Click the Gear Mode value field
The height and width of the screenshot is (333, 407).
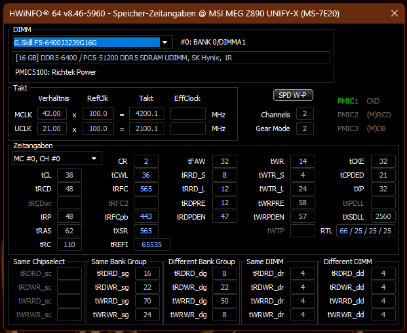(305, 128)
